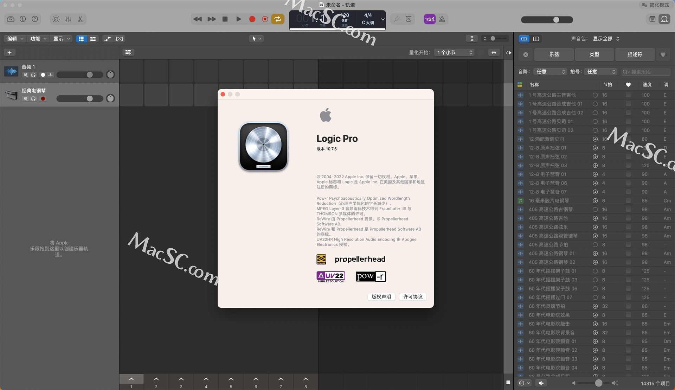
Task: Open the 显示 menu in tracks area
Action: click(x=62, y=39)
